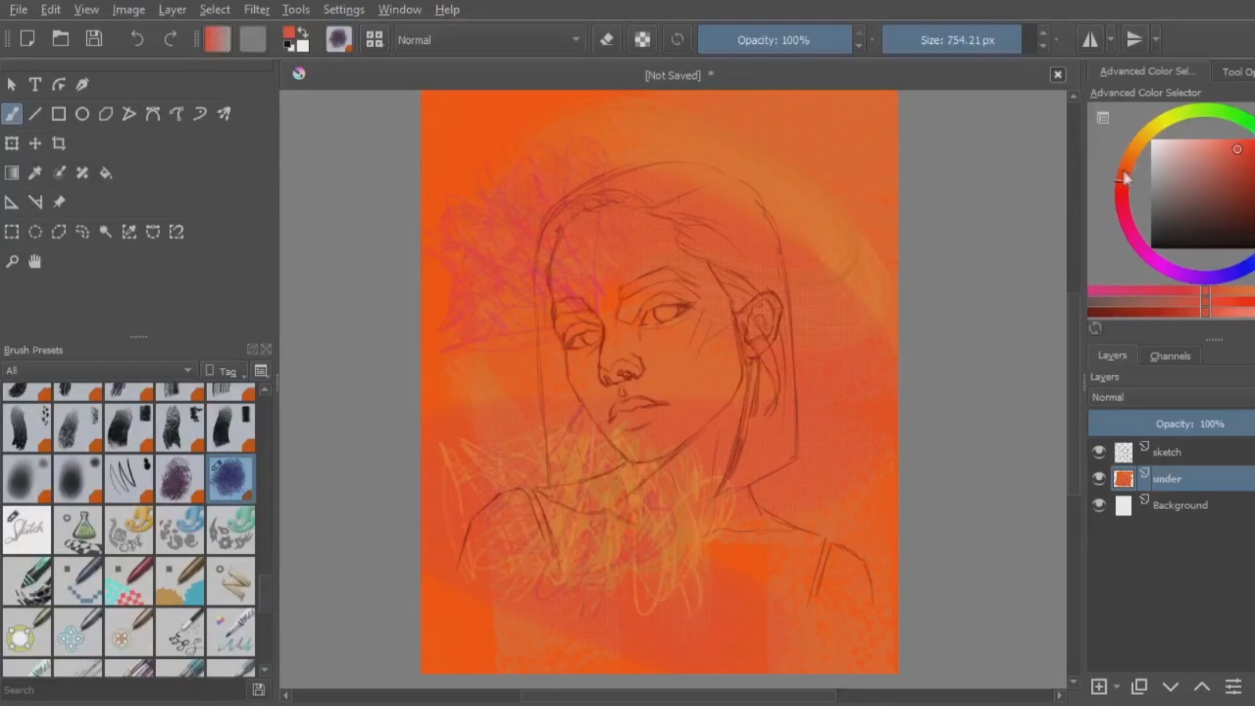
Task: Undo the last action
Action: click(x=137, y=38)
